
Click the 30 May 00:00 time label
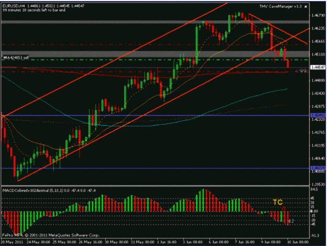tap(117, 242)
